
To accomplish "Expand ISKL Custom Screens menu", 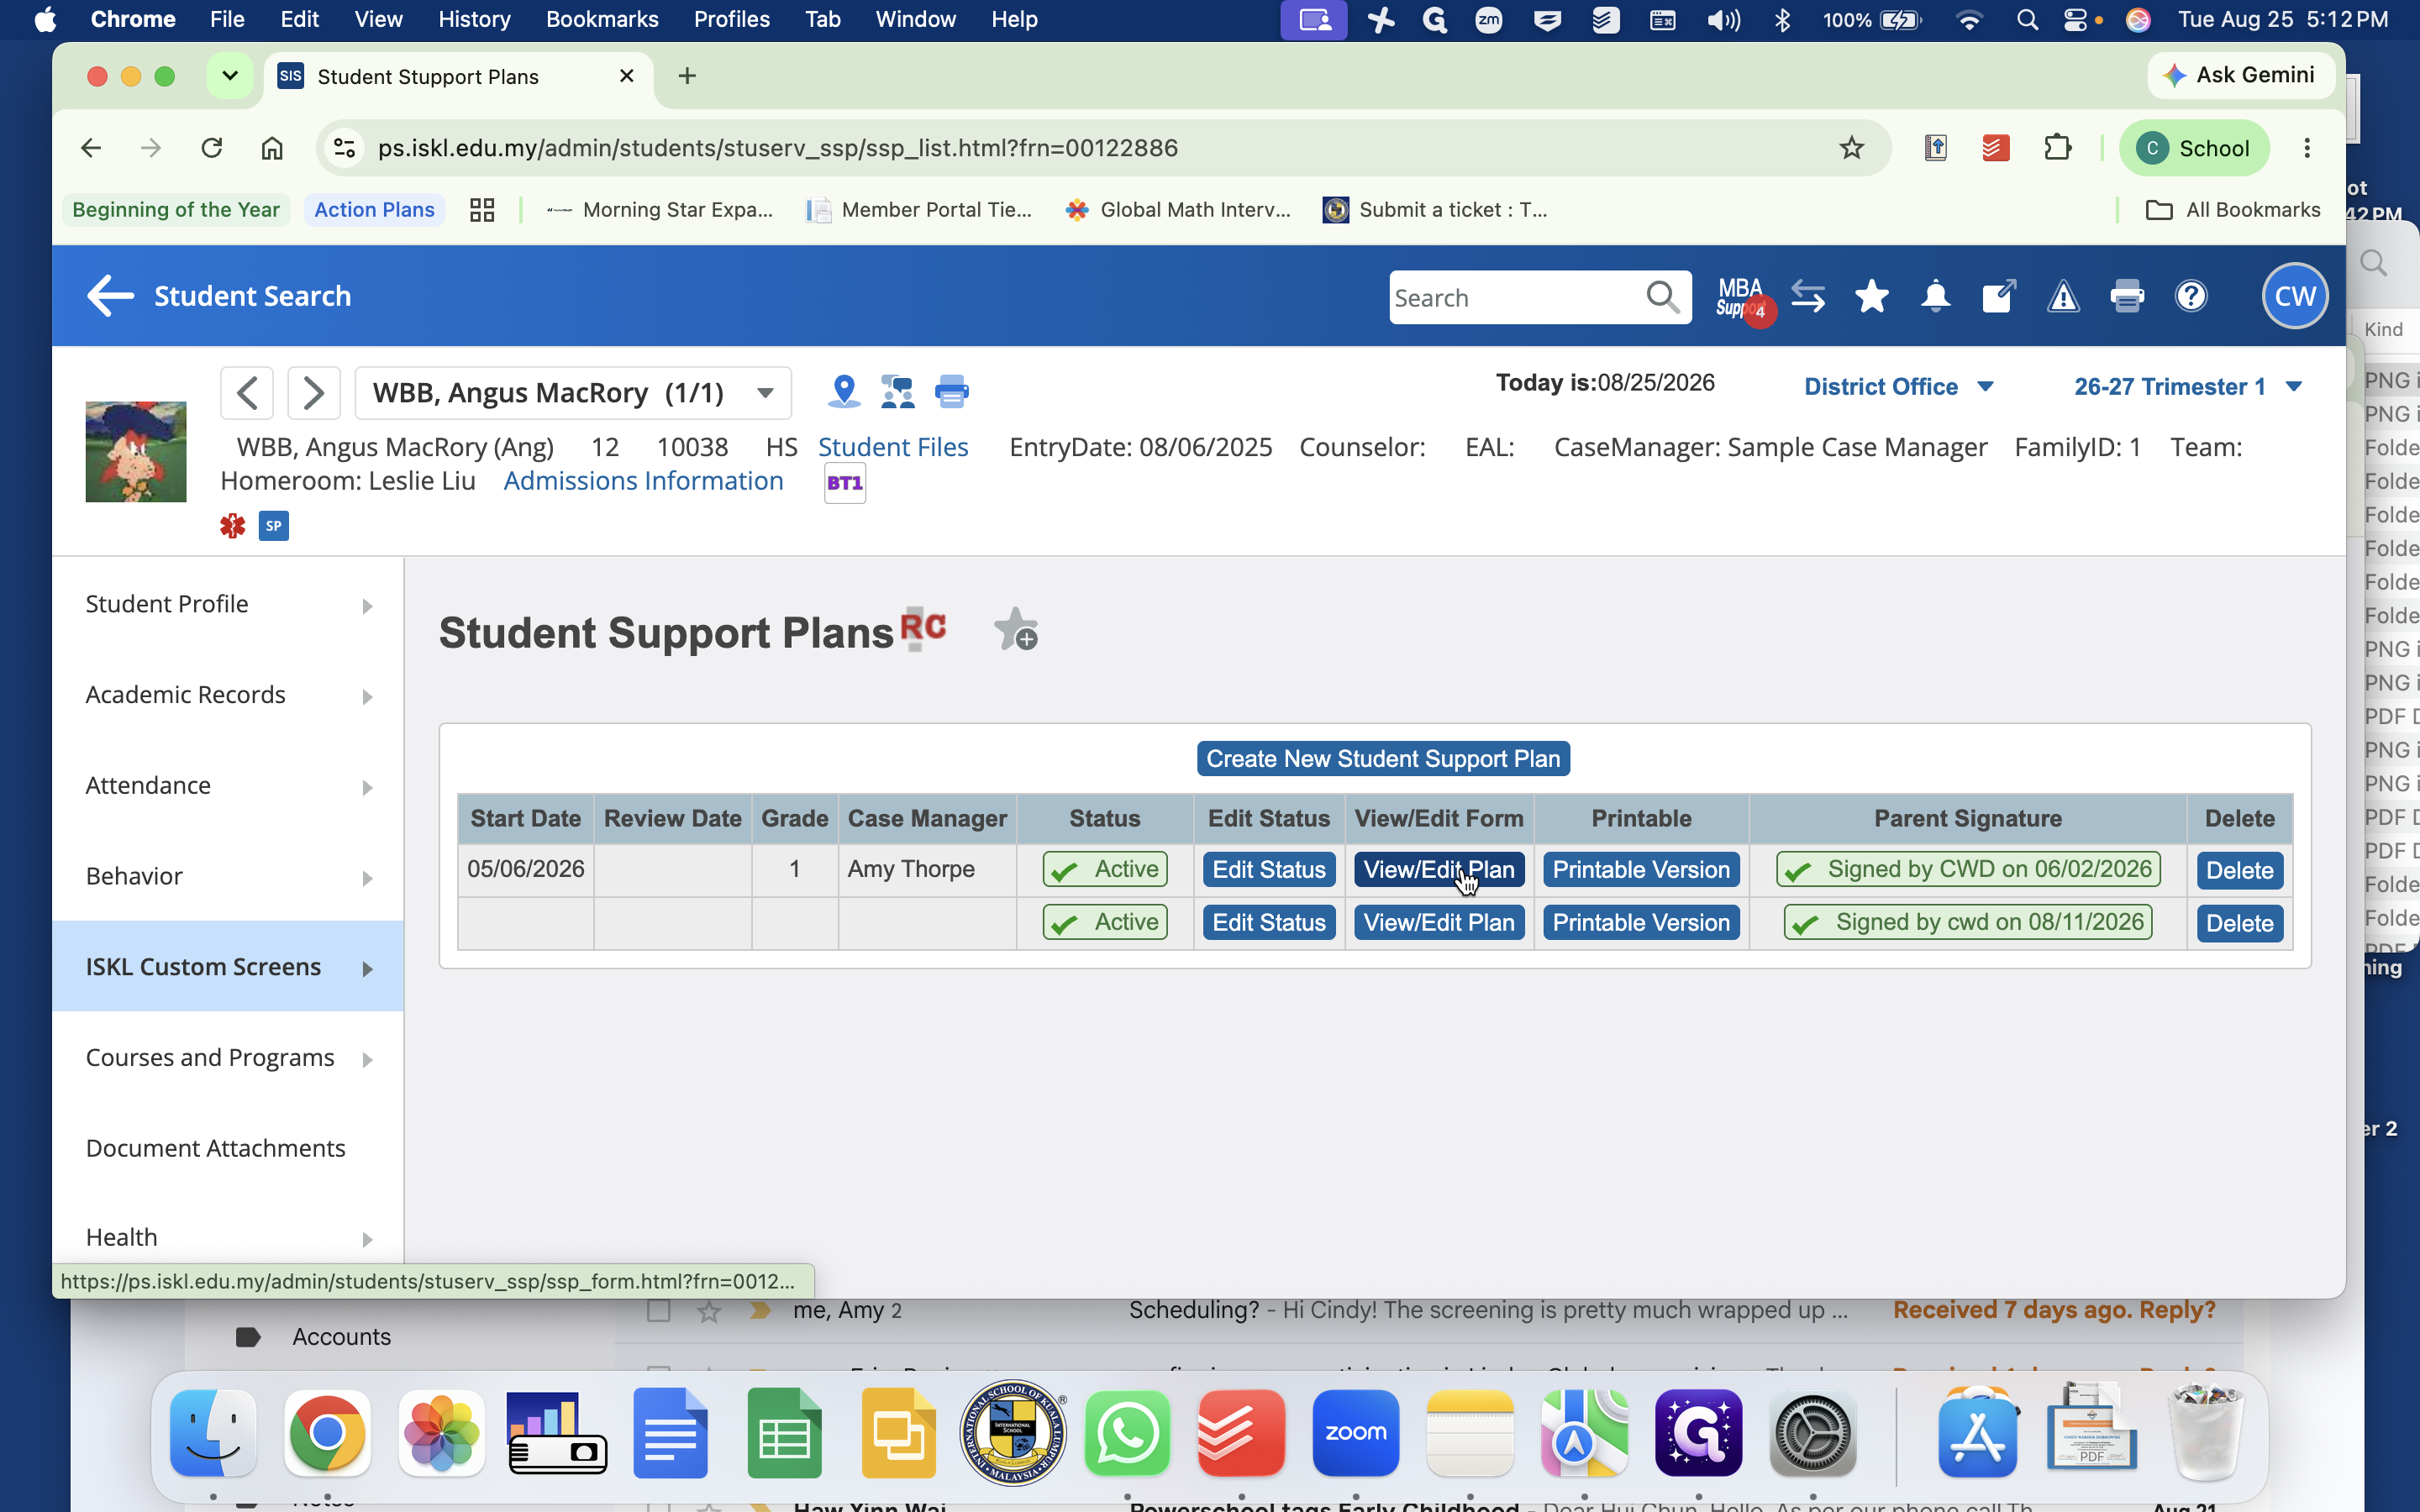I will pos(228,967).
